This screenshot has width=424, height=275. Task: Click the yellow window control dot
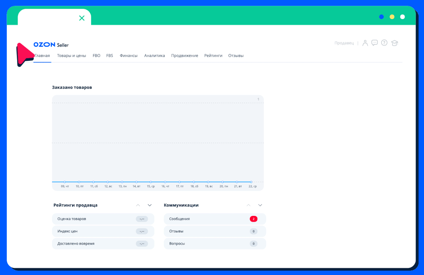(392, 17)
